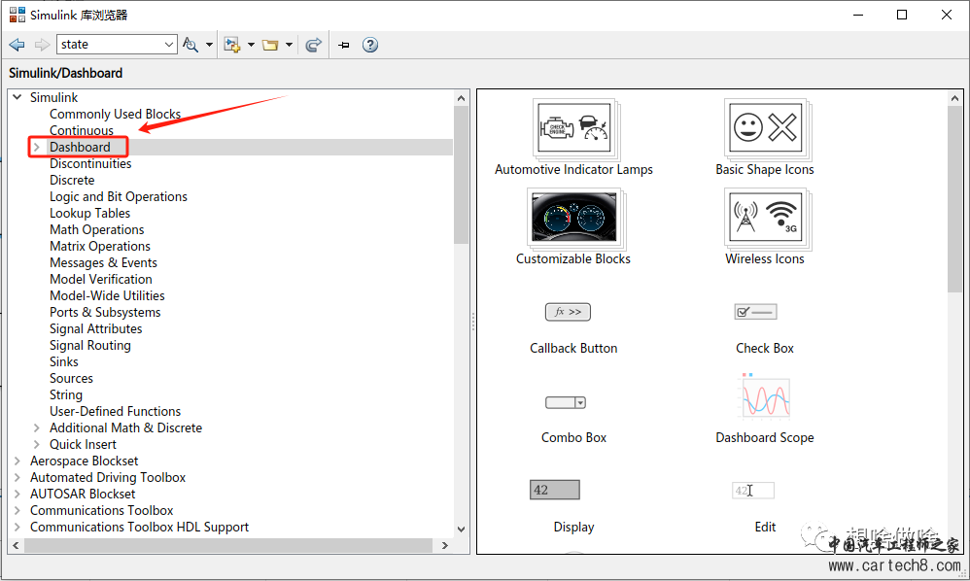Select the Combo Box block icon
Screen dimensions: 970x581
tap(566, 403)
